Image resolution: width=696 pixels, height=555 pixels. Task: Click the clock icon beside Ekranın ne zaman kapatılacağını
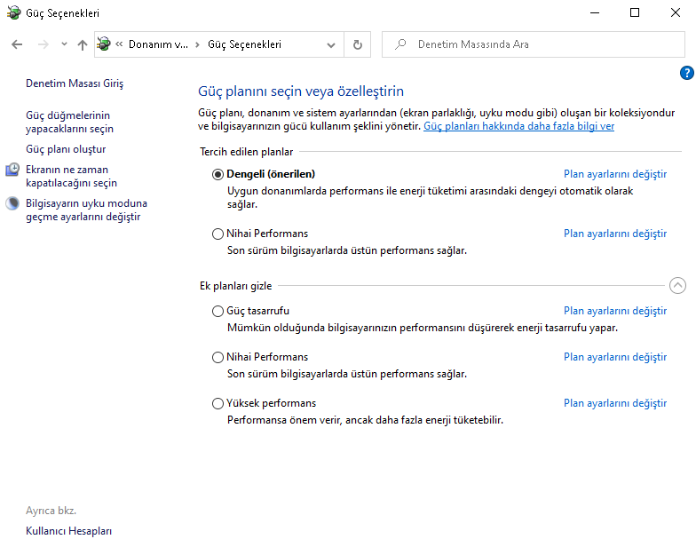click(12, 170)
